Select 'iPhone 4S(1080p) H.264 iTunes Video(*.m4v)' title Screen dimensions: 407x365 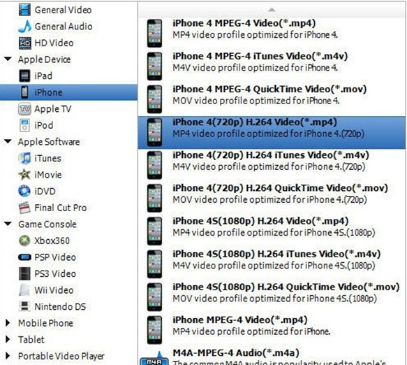click(x=276, y=254)
